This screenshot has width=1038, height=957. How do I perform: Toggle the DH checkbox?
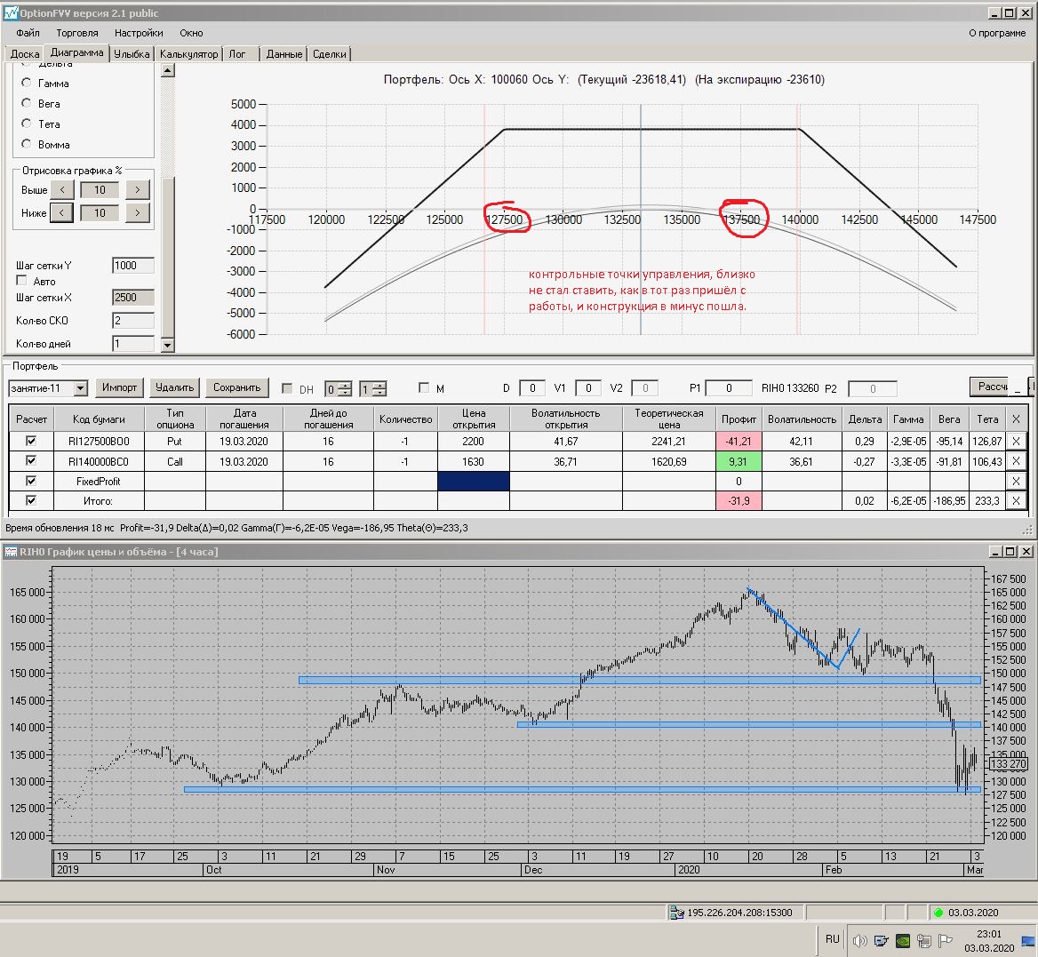coord(287,388)
